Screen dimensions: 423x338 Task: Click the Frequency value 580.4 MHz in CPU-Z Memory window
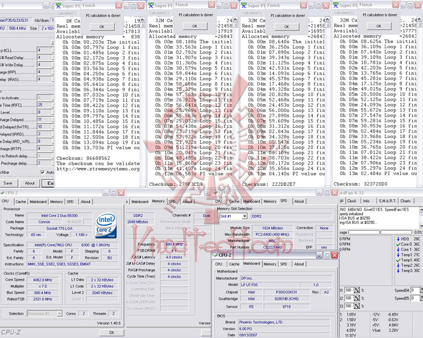point(174,244)
